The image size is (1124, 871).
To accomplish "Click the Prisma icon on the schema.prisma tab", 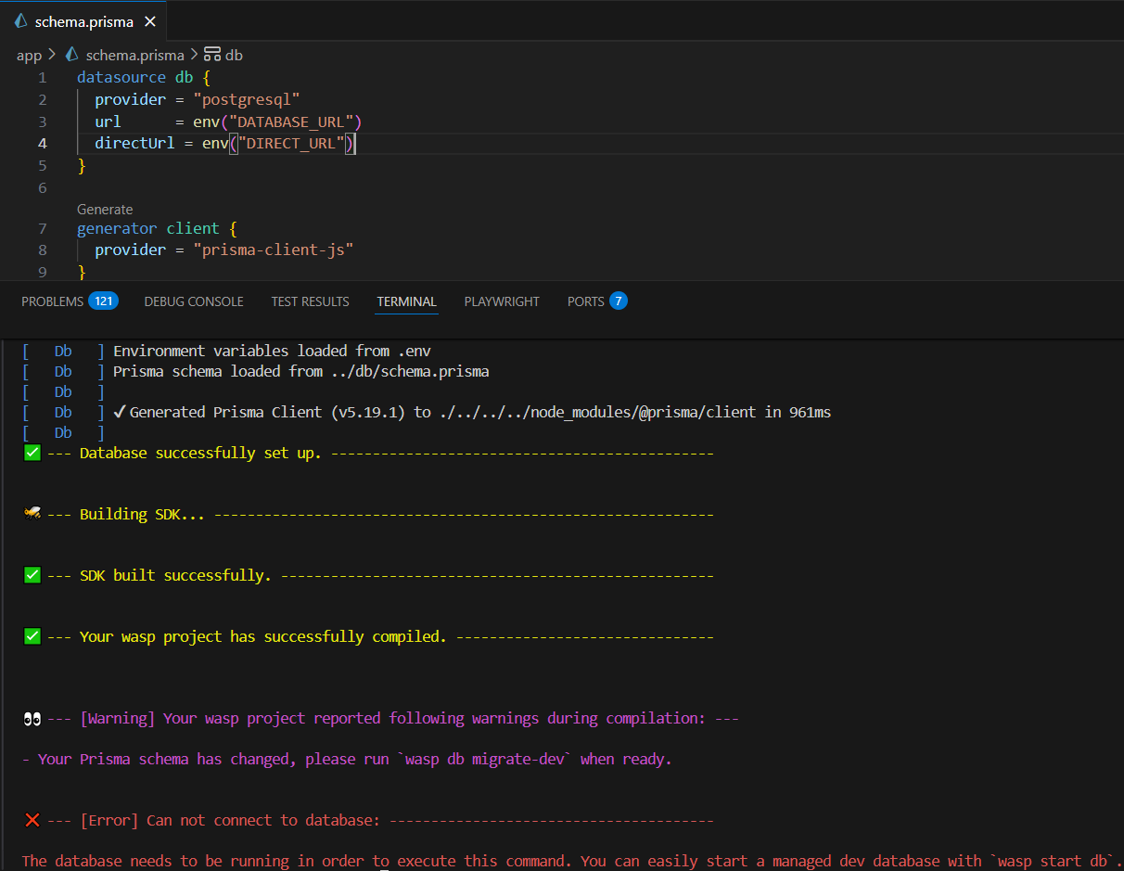I will point(20,21).
